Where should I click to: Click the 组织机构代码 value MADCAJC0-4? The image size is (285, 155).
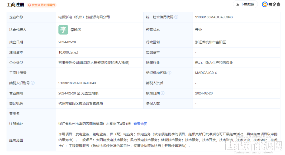point(206,73)
